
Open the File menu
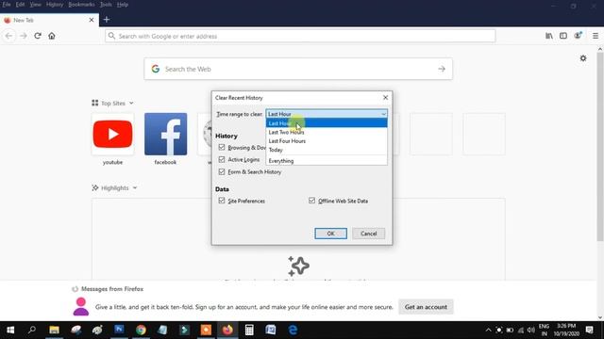[7, 5]
